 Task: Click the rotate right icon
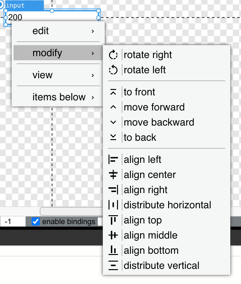(x=113, y=55)
